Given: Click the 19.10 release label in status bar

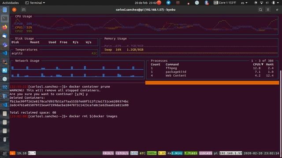Looking at the screenshot, I should [x=22, y=153].
